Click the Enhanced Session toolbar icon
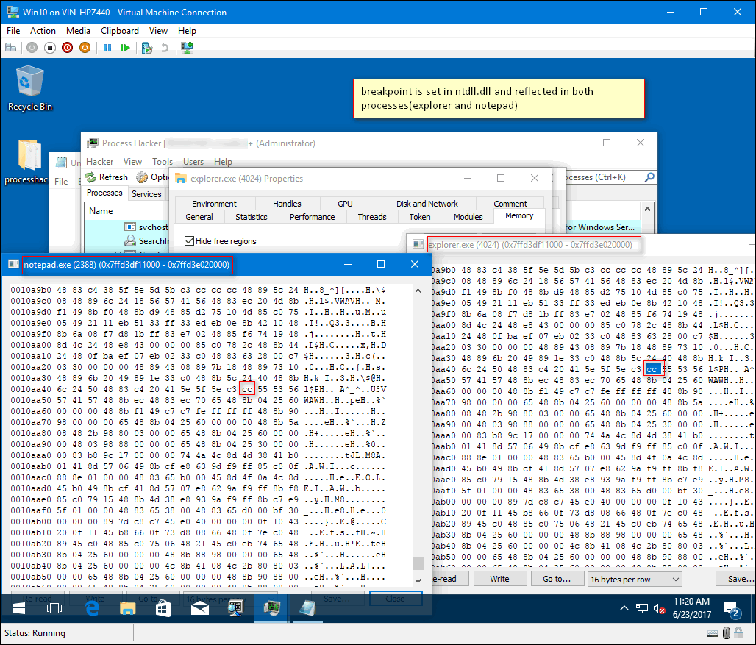Screen dimensions: 756x645 [187, 48]
